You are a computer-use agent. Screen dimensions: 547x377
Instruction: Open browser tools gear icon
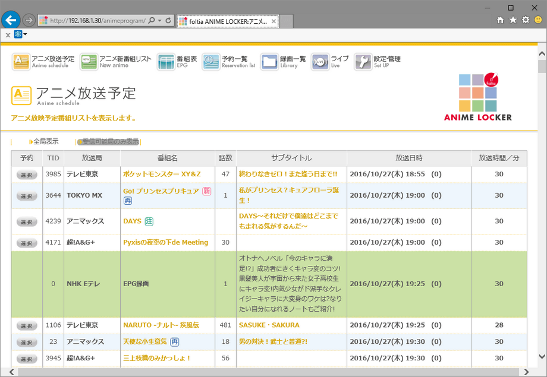point(526,20)
